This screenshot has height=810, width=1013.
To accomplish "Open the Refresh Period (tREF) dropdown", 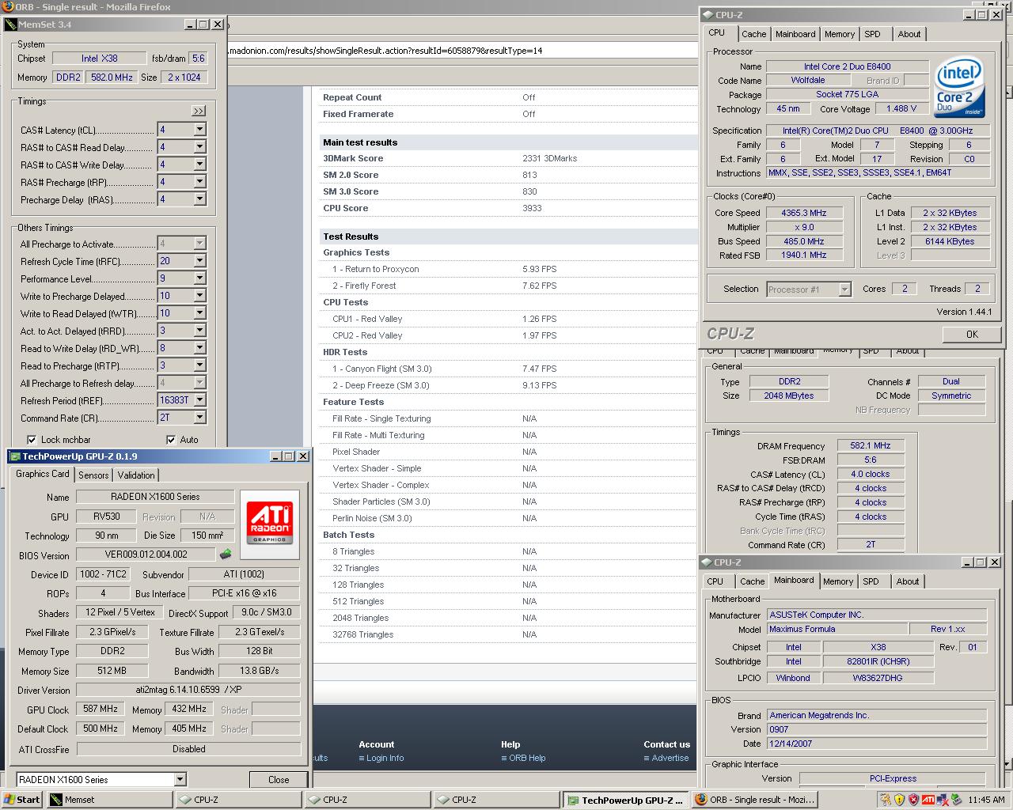I will coord(199,400).
